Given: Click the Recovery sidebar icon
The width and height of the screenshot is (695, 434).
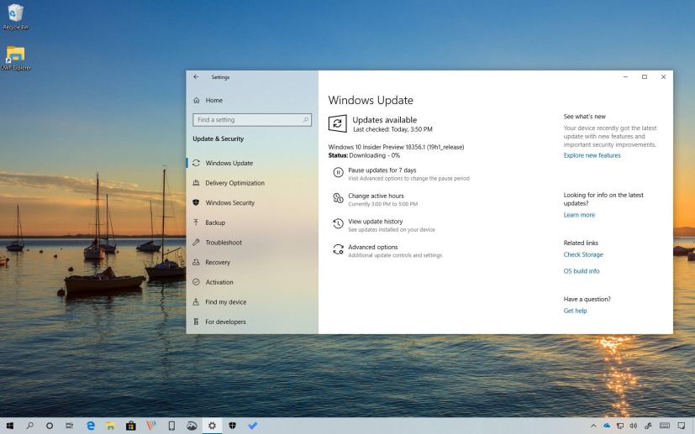Looking at the screenshot, I should click(196, 262).
